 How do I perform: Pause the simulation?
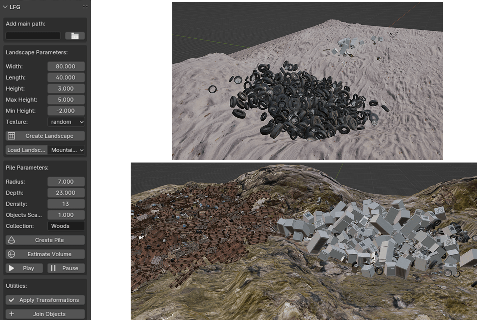point(66,268)
